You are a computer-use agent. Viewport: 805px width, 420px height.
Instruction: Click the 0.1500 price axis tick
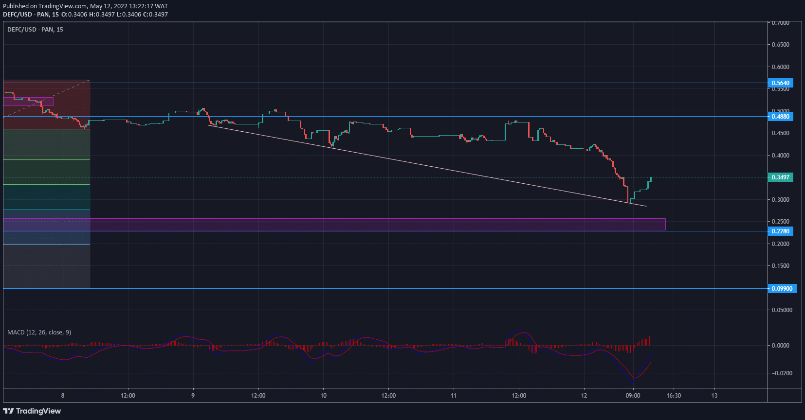pos(781,266)
